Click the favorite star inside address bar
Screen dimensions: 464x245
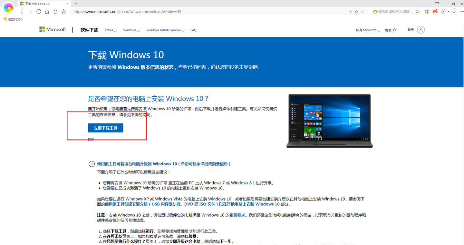coord(356,12)
